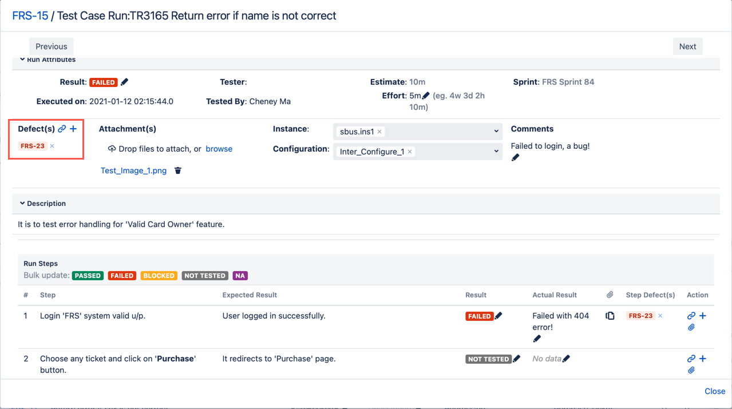Open the Instance dropdown

[496, 132]
